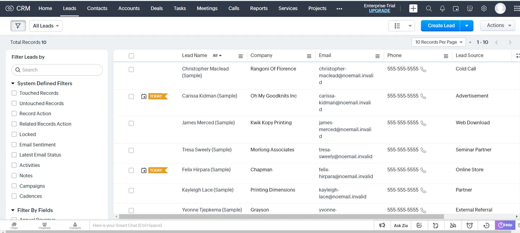Image resolution: width=520 pixels, height=233 pixels.
Task: Go to next page of records arrow
Action: point(510,42)
